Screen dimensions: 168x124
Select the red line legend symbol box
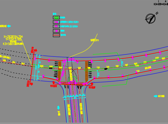(x=56, y=35)
